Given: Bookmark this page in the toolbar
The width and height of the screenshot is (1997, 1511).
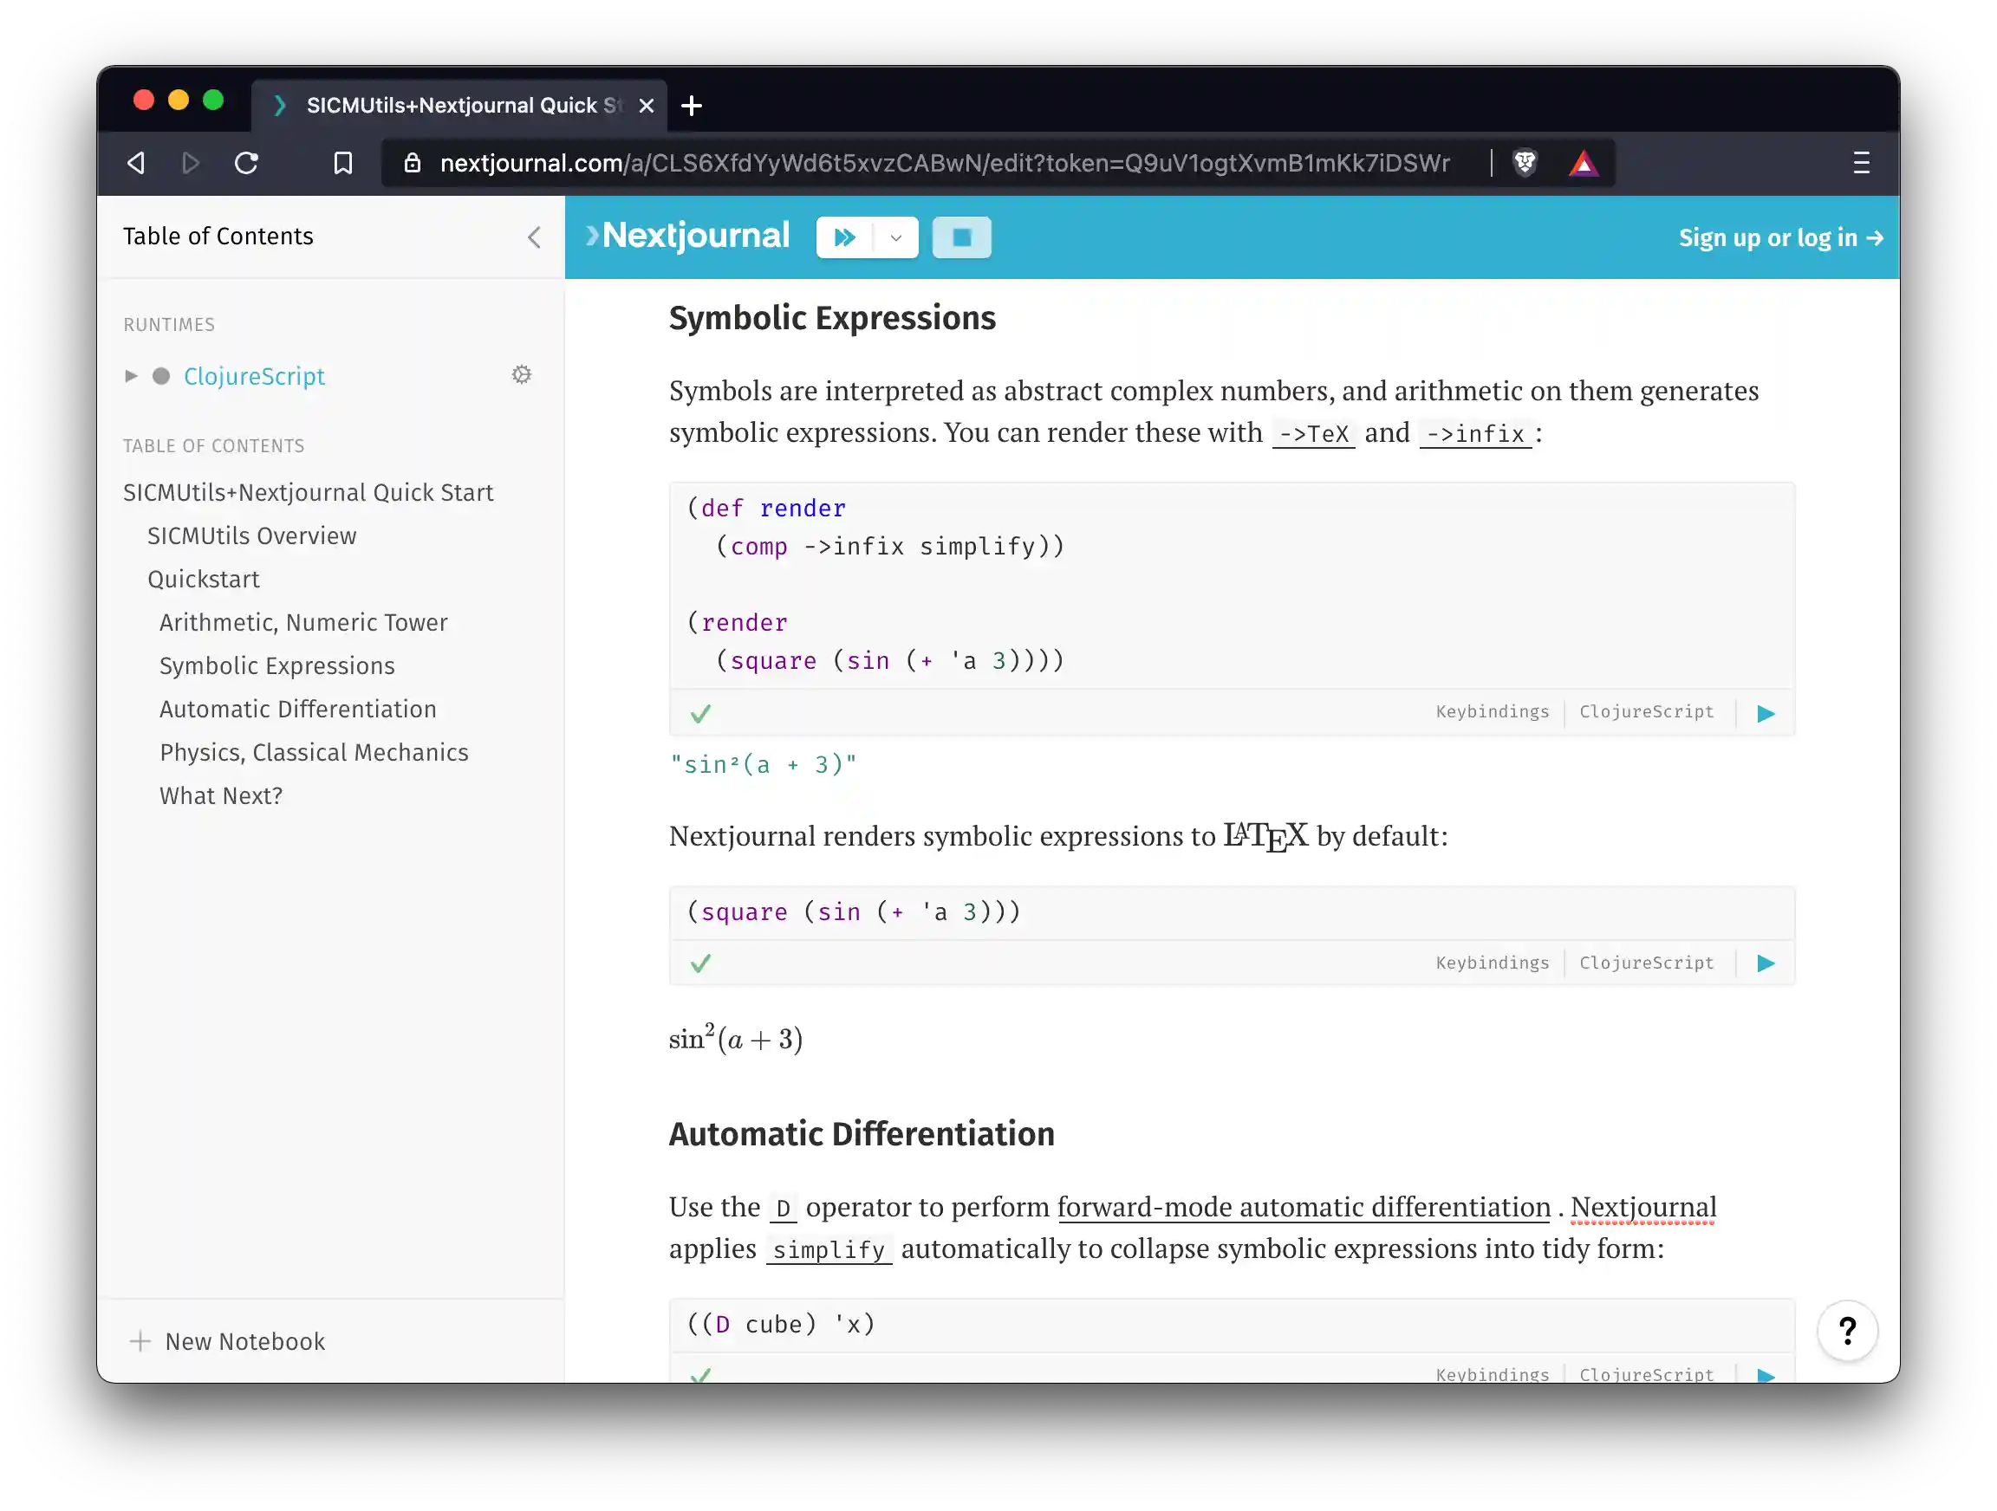Looking at the screenshot, I should (342, 163).
